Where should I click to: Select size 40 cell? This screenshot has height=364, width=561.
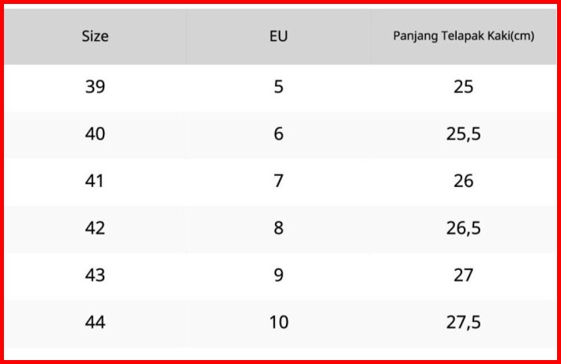(95, 134)
